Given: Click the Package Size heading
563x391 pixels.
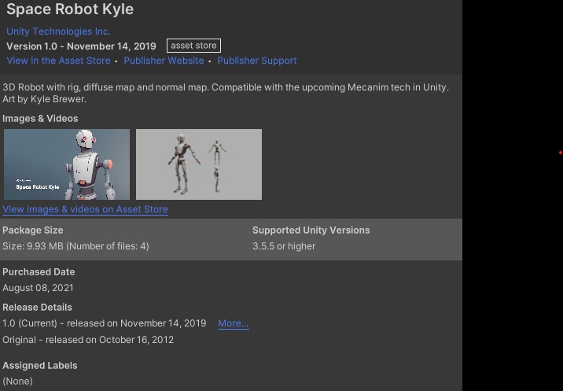Looking at the screenshot, I should tap(33, 230).
